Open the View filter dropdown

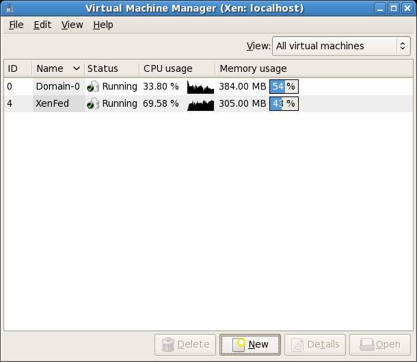coord(341,47)
